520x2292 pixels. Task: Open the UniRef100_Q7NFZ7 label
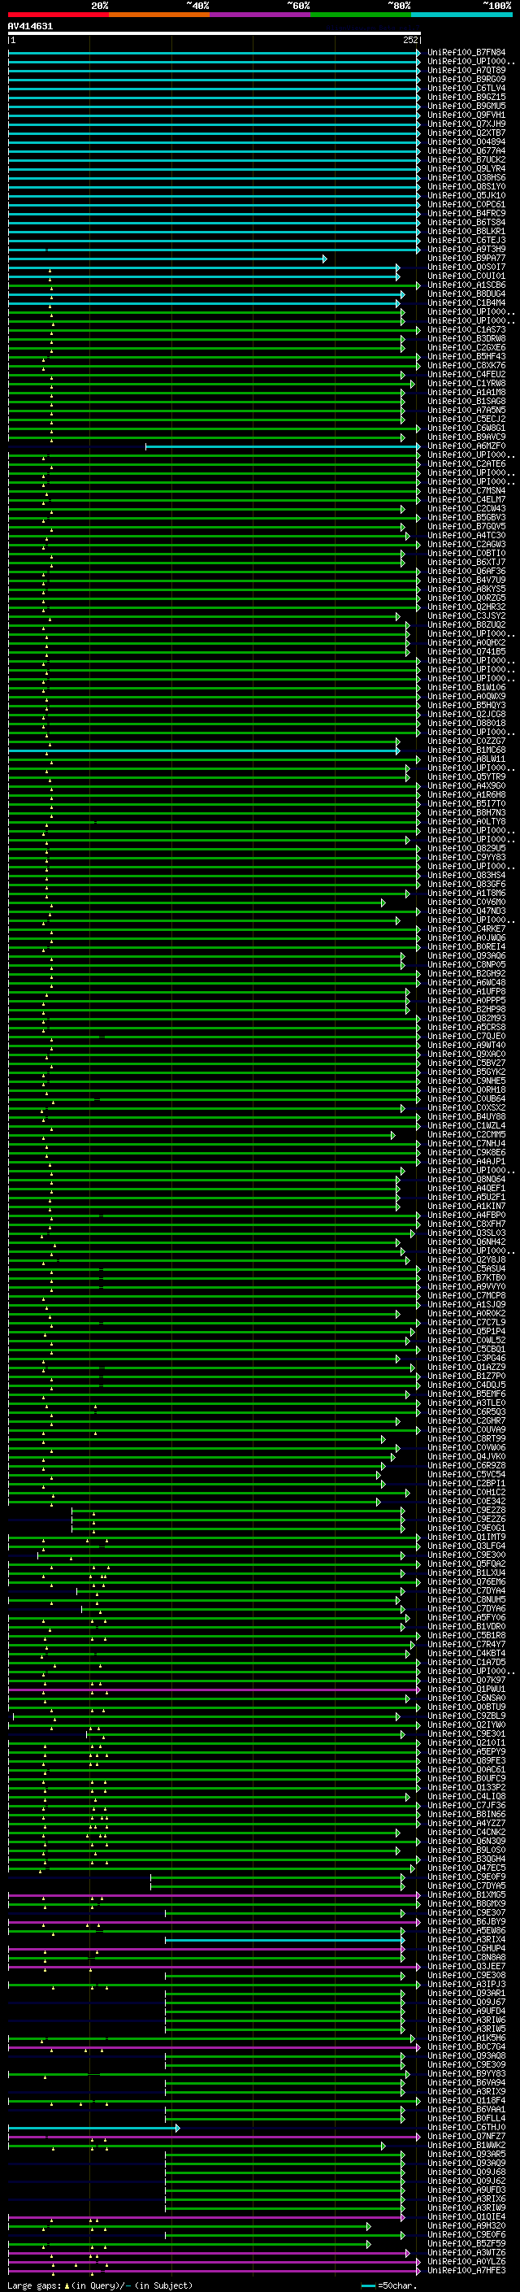pos(466,2136)
